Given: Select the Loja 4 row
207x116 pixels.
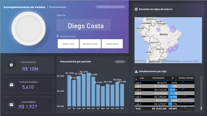Looking at the screenshot, I should (x=165, y=97).
